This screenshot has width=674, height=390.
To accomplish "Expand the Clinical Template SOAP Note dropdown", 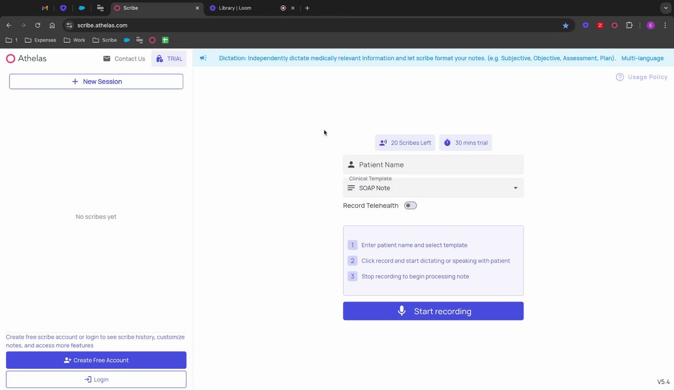I will tap(433, 188).
